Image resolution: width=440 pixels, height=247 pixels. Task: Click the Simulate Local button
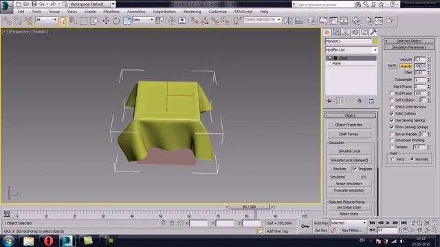[349, 151]
